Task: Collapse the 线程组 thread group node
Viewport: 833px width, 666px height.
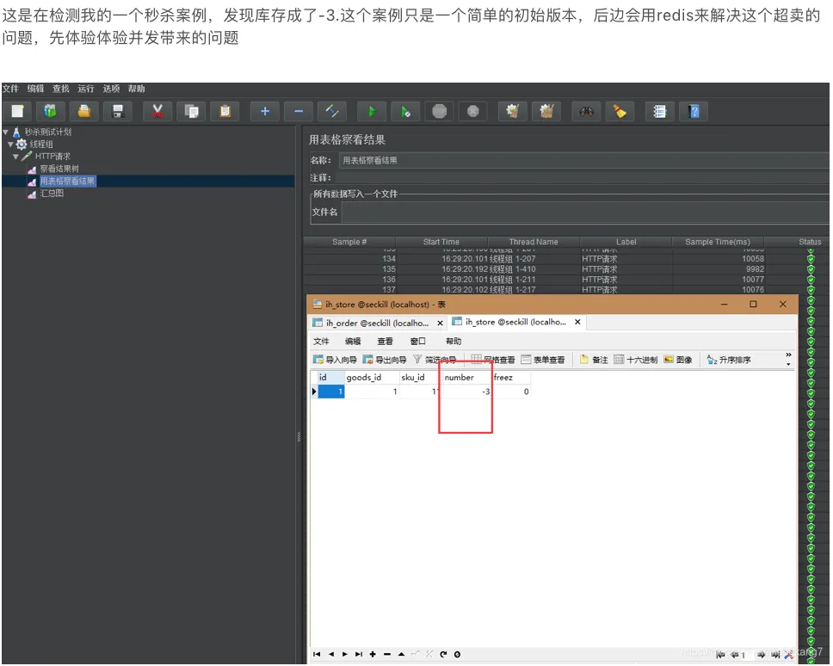Action: click(x=13, y=145)
